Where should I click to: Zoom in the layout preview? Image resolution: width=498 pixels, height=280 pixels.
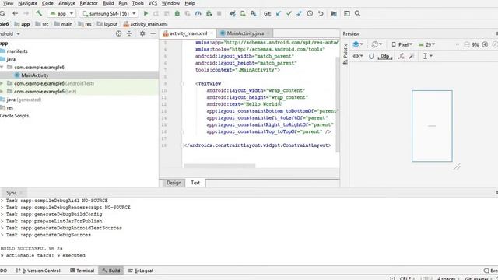[x=485, y=44]
